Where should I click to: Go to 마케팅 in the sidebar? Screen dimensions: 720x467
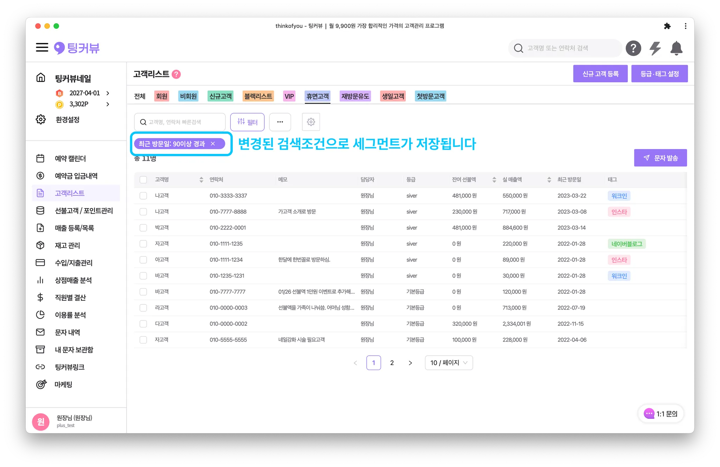pos(63,384)
